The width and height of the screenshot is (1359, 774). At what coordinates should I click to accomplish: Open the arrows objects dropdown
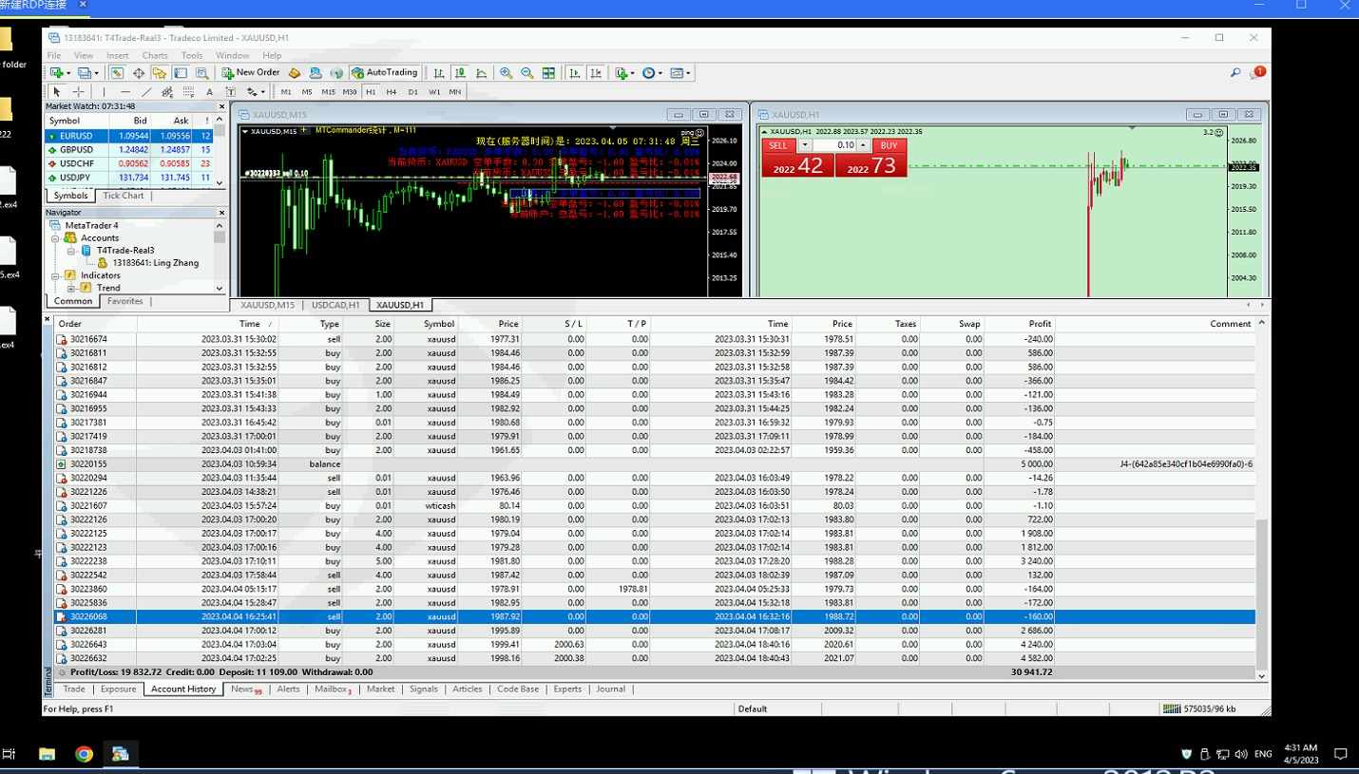pyautogui.click(x=256, y=92)
